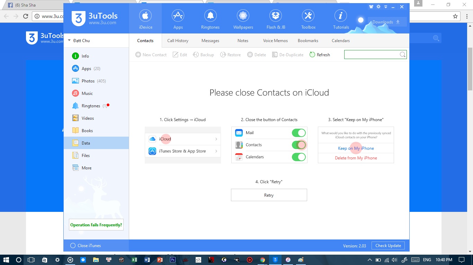Click the Delete toolbar button
The width and height of the screenshot is (473, 265).
click(x=257, y=55)
